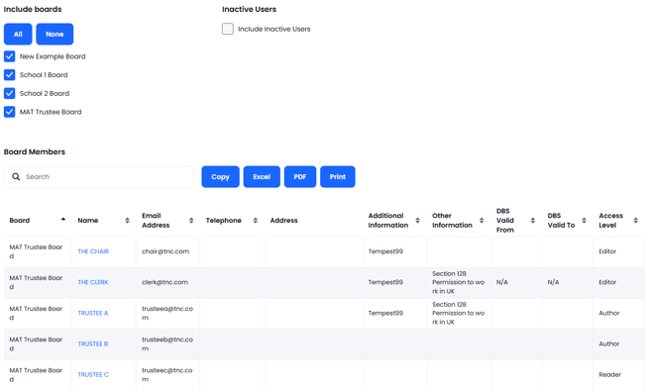Sort by Email Address column arrows
This screenshot has width=647, height=390.
click(191, 221)
